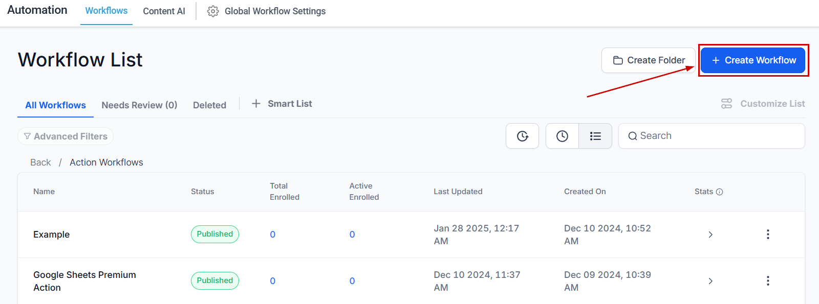Click the plus icon beside Smart List
This screenshot has height=304, width=819.
(x=256, y=104)
